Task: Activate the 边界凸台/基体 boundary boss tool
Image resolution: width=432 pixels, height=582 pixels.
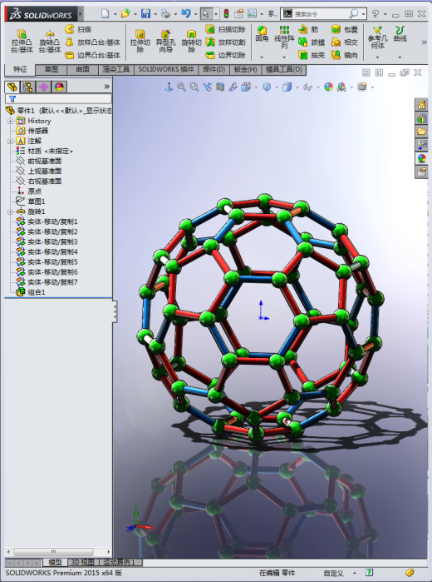Action: tap(93, 55)
